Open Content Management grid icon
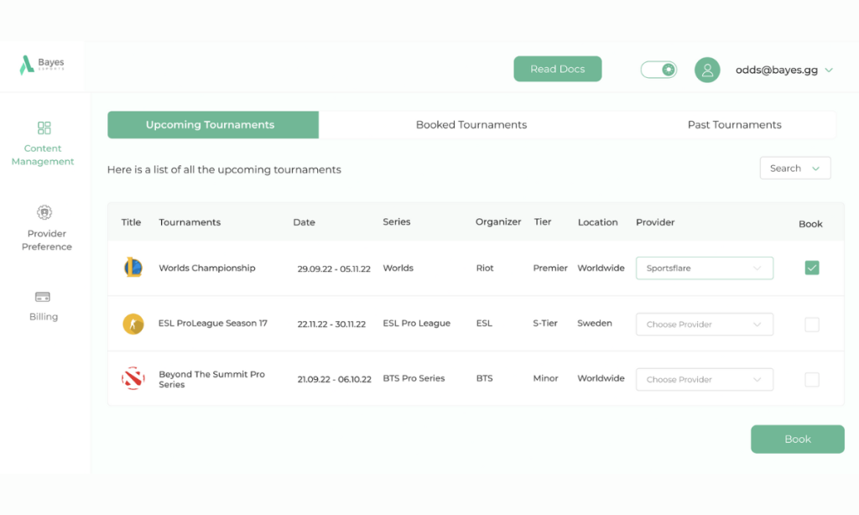The width and height of the screenshot is (859, 515). [x=44, y=127]
